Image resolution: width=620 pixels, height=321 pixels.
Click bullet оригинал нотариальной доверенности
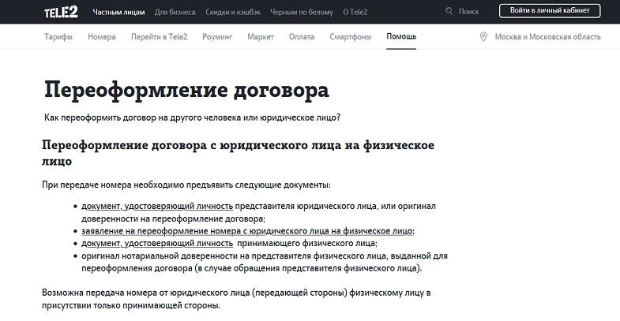click(265, 262)
